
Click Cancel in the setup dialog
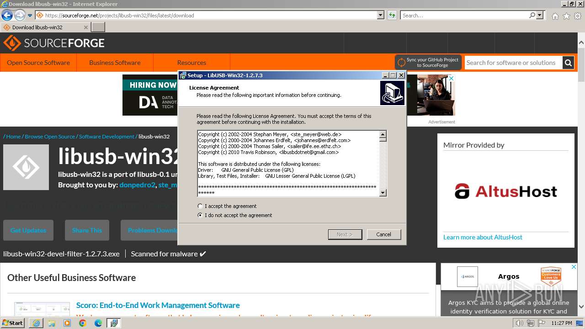[383, 234]
